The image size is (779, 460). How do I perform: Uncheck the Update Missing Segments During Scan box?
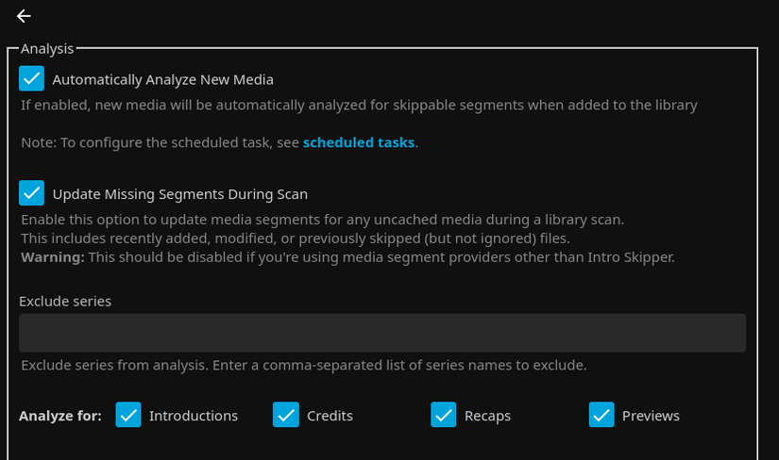[32, 193]
